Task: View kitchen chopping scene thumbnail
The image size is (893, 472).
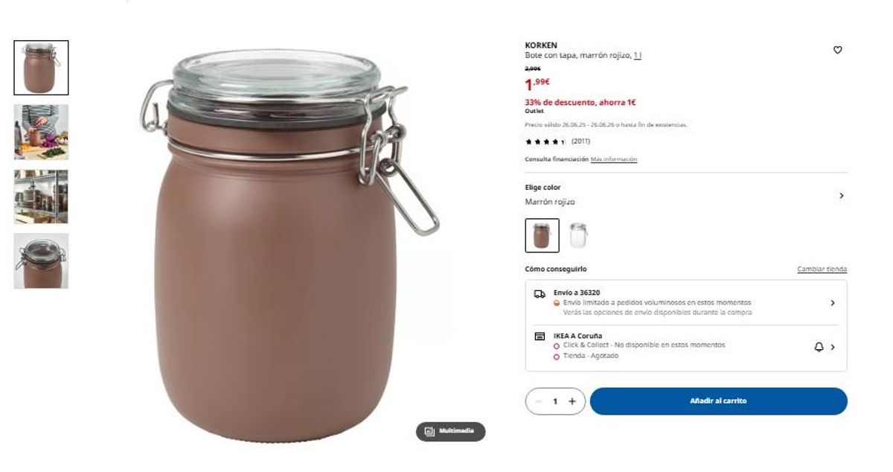Action: click(x=41, y=132)
